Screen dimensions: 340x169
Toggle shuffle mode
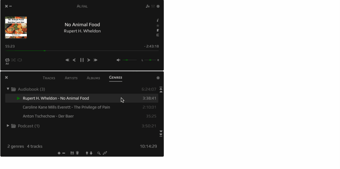[x=13, y=60]
